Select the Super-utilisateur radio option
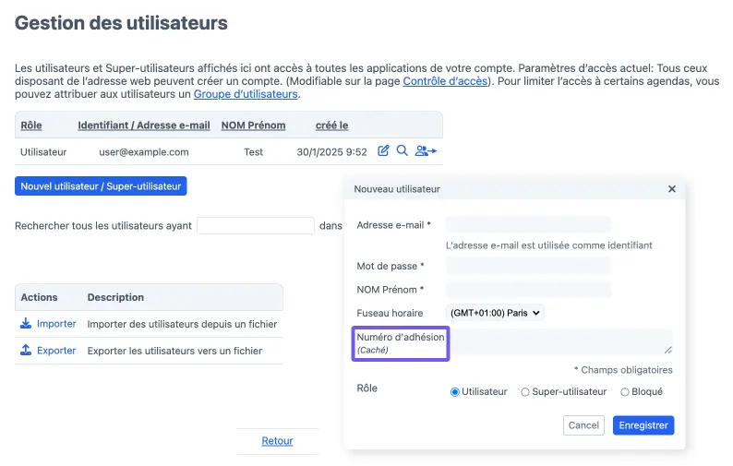Viewport: 733px width, 466px height. click(x=525, y=392)
